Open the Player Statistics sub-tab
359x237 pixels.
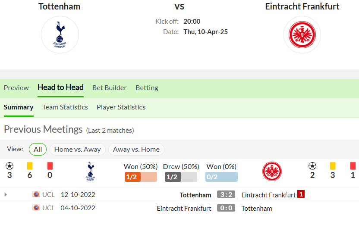(x=121, y=107)
